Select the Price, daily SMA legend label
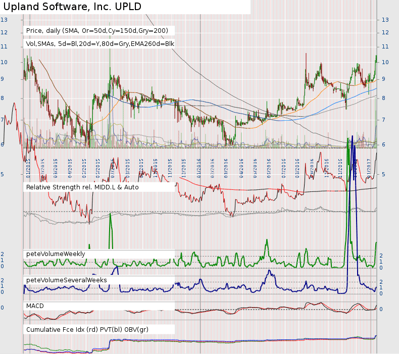This screenshot has height=354, width=399. click(97, 31)
